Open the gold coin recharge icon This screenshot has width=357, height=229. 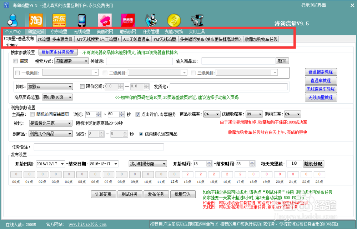174,20
